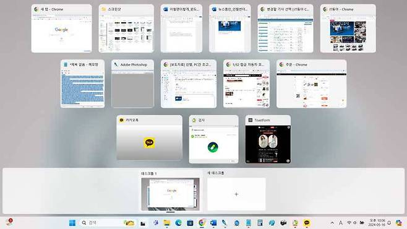
Task: Click the Task View icon in taskbar
Action: coord(143,223)
